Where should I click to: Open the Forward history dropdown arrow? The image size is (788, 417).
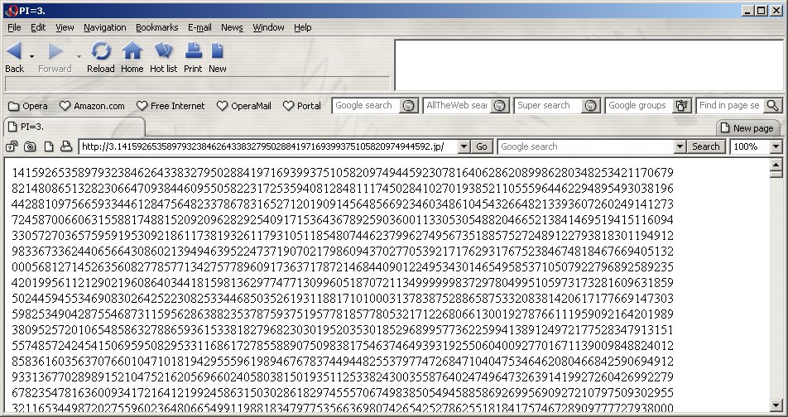pyautogui.click(x=79, y=56)
